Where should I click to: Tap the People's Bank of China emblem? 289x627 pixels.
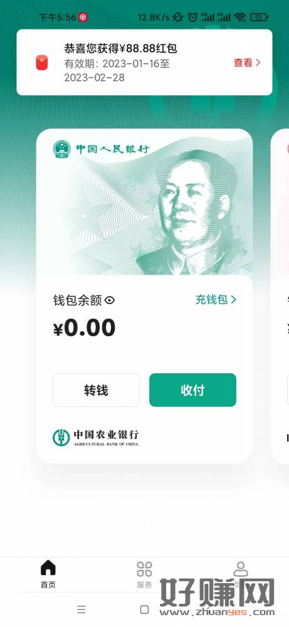62,149
